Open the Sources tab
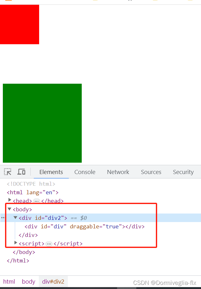Image resolution: width=201 pixels, height=289 pixels. [x=151, y=172]
